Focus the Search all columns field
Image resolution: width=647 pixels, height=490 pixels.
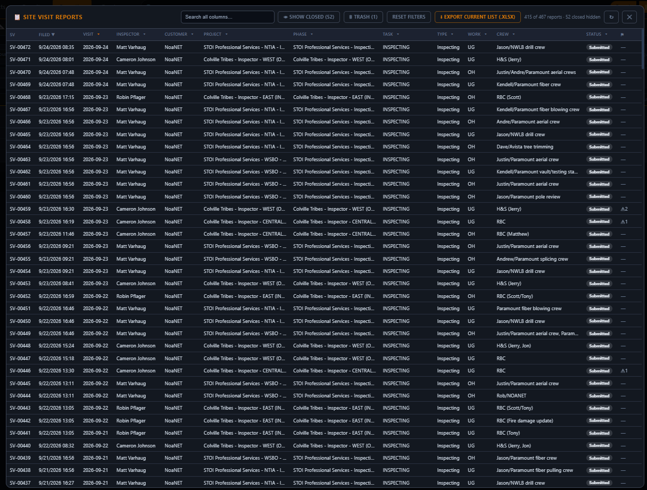pyautogui.click(x=228, y=17)
